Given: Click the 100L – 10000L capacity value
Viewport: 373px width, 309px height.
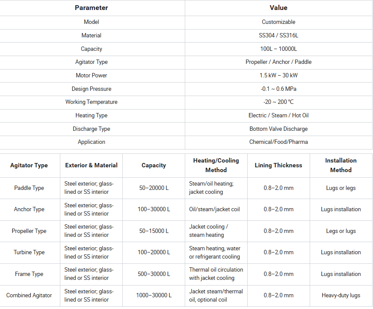Looking at the screenshot, I should pyautogui.click(x=278, y=49).
